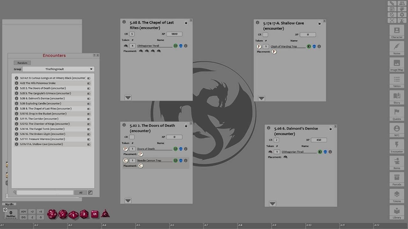Open the Combat Tracker sword icon
The width and height of the screenshot is (408, 229).
392,3
